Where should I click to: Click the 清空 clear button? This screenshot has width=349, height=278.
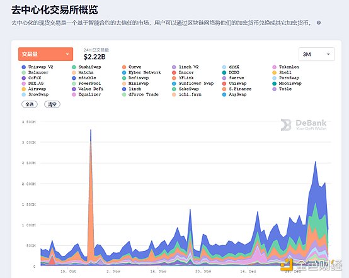[x=52, y=104]
